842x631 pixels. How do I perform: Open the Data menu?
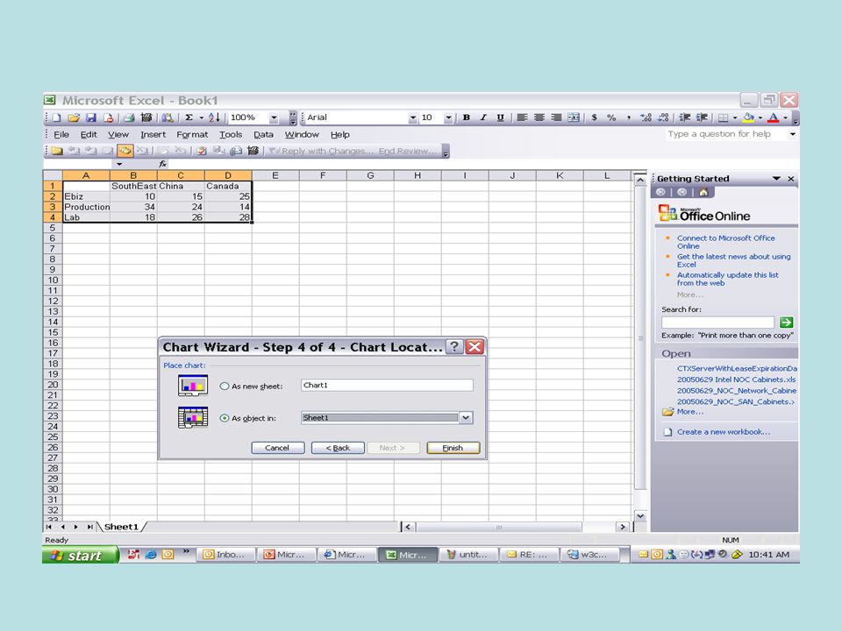click(x=263, y=135)
